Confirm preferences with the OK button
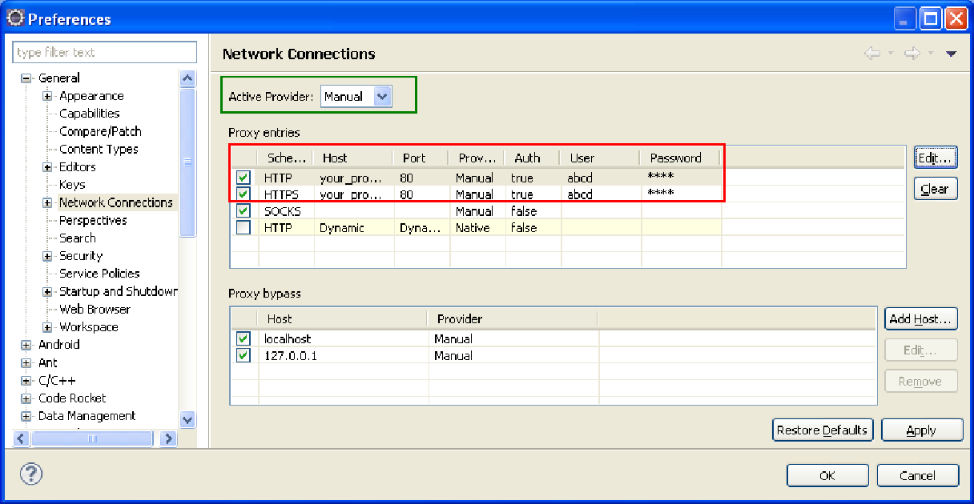 tap(827, 475)
